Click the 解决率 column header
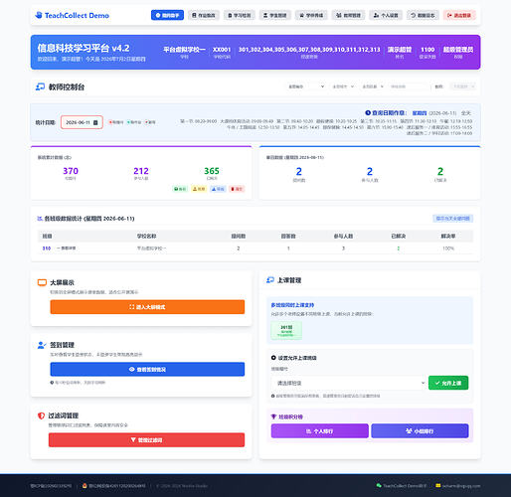This screenshot has height=497, width=511. click(448, 237)
